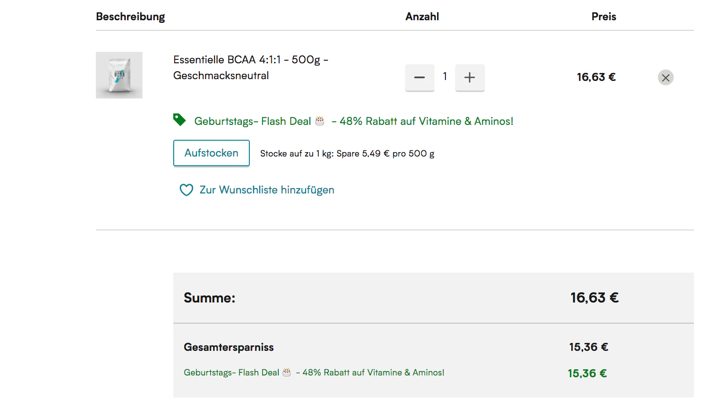Screen dimensions: 708x408
Task: Click the Beschreibung column header
Action: 131,17
